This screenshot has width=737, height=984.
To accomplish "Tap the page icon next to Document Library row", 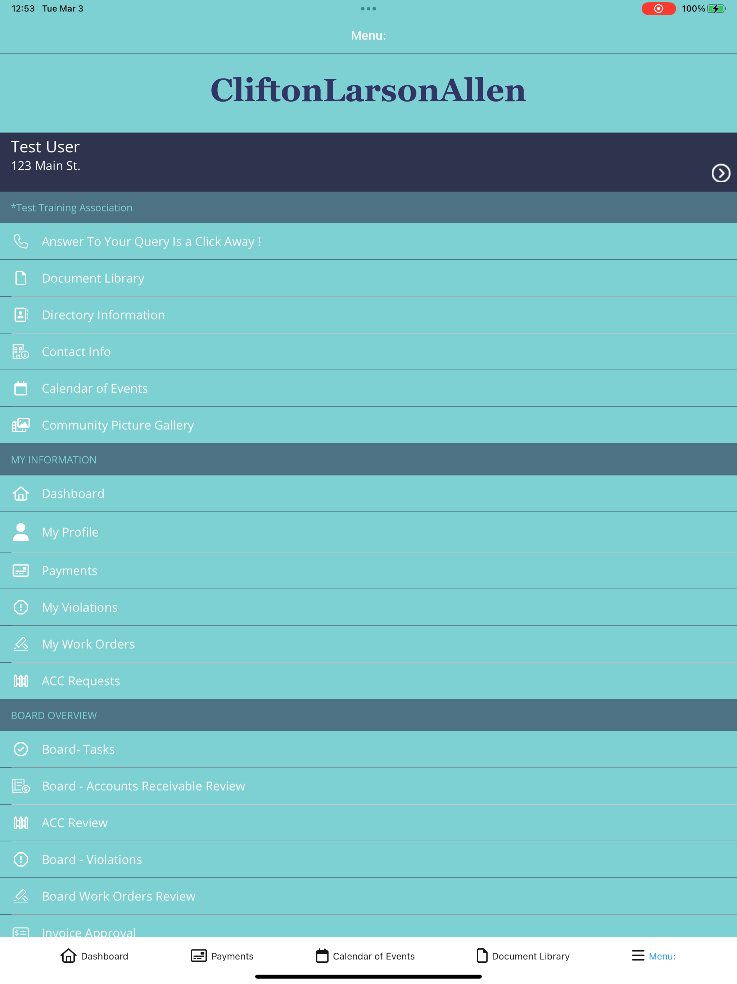I will click(x=21, y=278).
